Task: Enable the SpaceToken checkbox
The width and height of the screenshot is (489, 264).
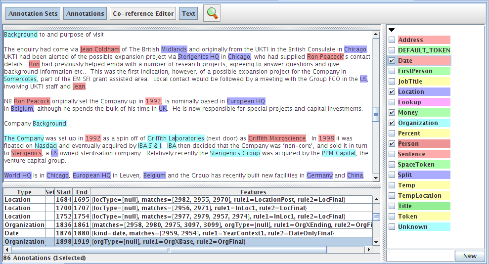Action: tap(392, 165)
